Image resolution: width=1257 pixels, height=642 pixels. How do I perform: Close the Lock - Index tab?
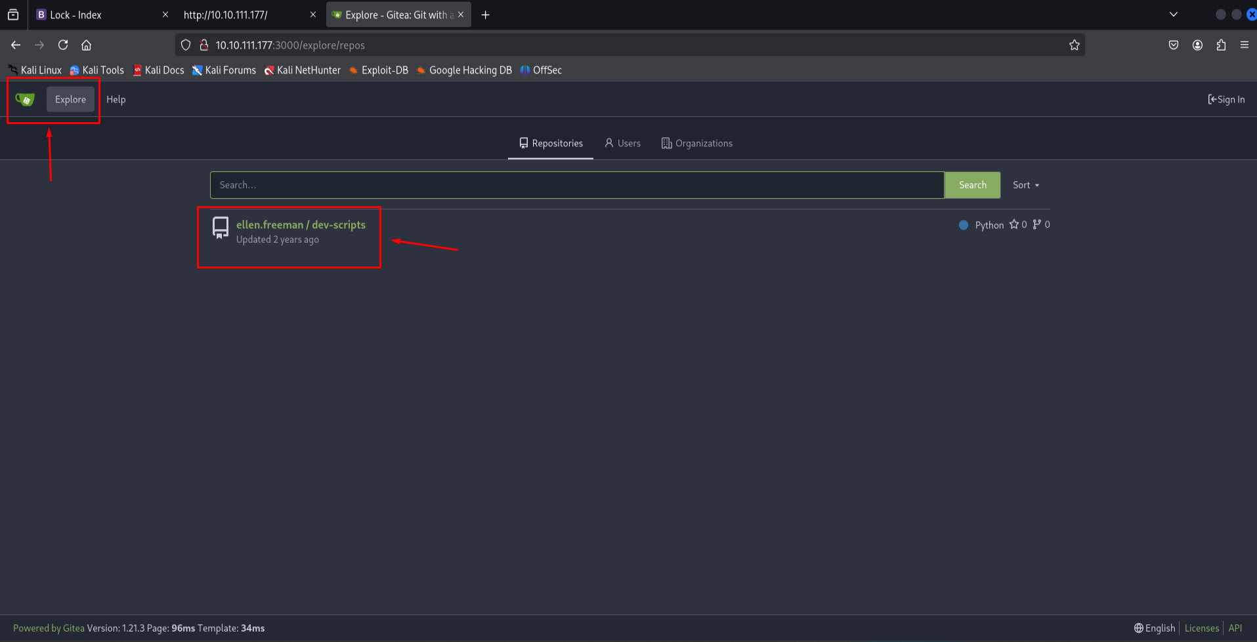165,14
